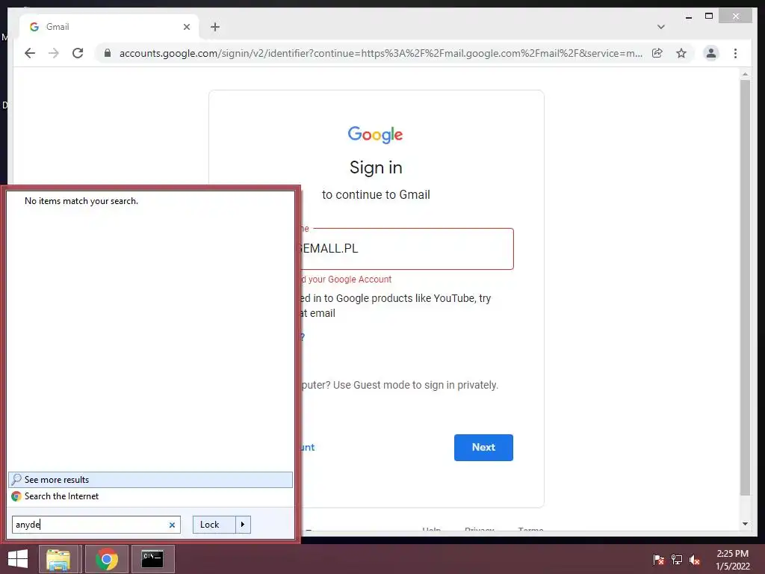The height and width of the screenshot is (574, 765).
Task: Open File Explorer from the taskbar
Action: [58, 559]
